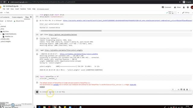
Task: Clear output icon of drive.mount cell
Action: pos(37,21)
